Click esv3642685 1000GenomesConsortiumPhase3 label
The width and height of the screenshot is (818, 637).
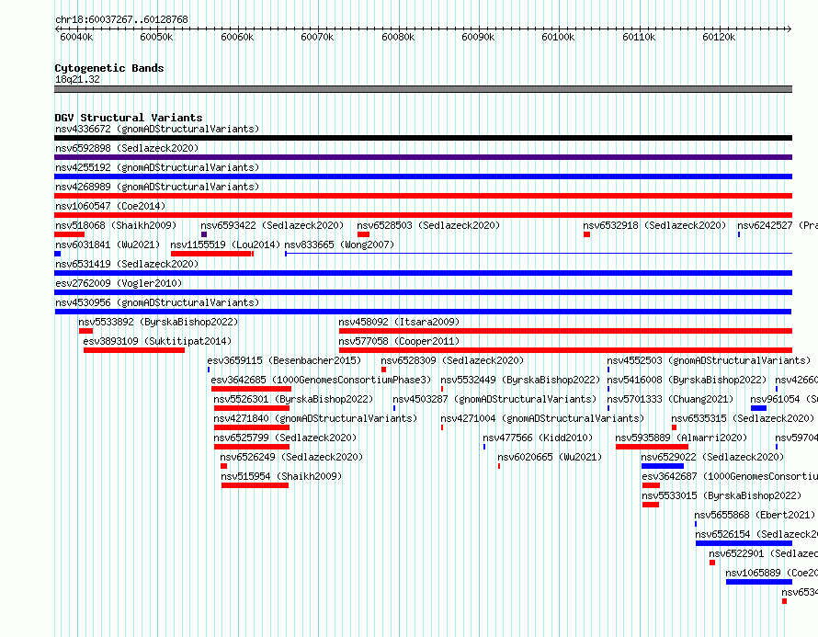tap(322, 380)
